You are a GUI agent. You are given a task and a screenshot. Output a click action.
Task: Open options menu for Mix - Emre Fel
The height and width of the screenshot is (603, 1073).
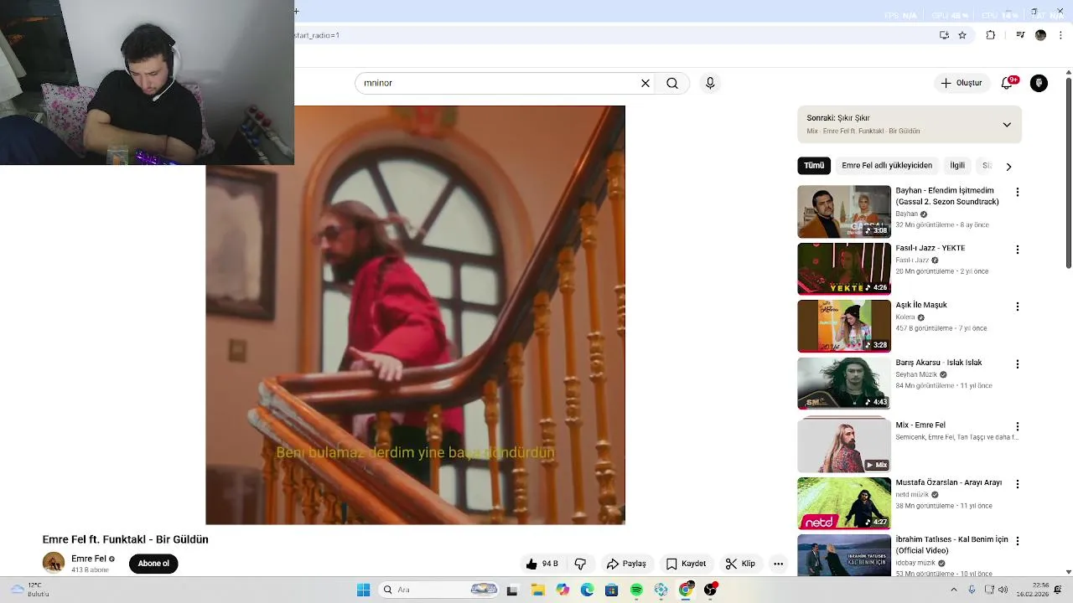pyautogui.click(x=1018, y=426)
